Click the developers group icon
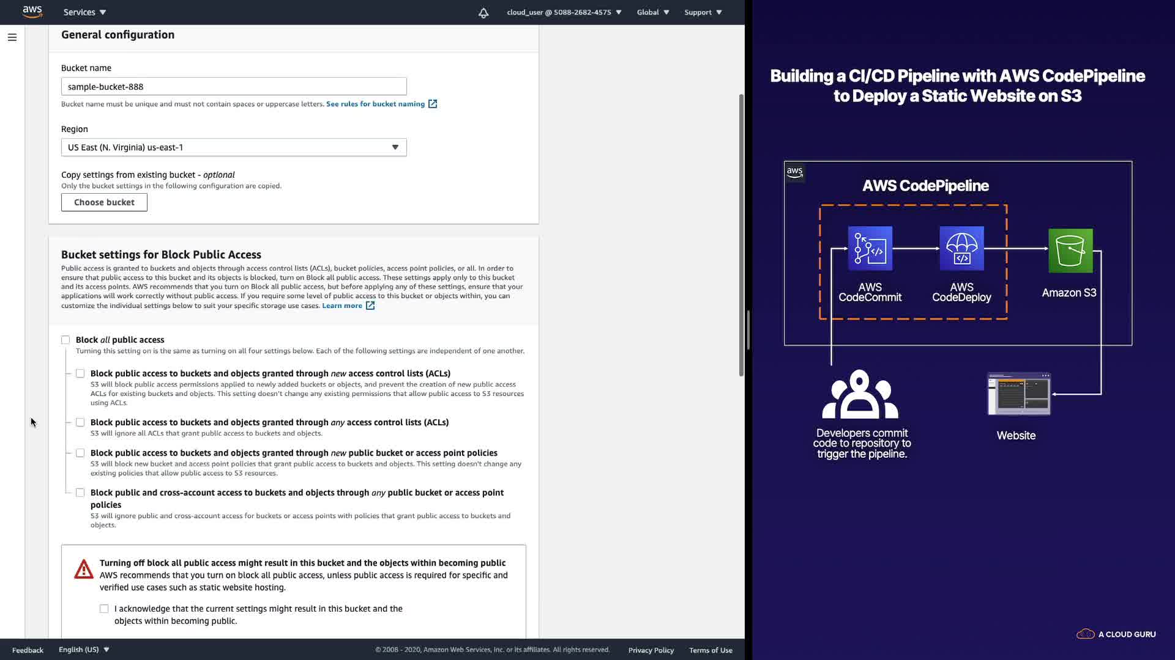Image resolution: width=1175 pixels, height=660 pixels. click(x=860, y=394)
